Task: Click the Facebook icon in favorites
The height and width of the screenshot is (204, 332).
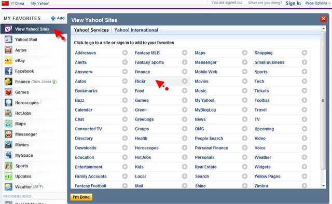Action: click(x=8, y=71)
